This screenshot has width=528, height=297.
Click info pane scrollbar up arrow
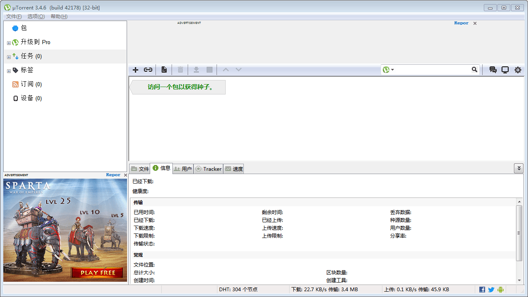point(519,202)
